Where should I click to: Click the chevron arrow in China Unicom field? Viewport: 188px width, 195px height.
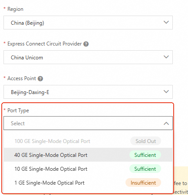(x=166, y=57)
